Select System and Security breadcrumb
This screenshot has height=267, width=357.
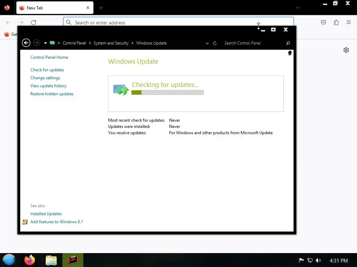click(x=111, y=43)
